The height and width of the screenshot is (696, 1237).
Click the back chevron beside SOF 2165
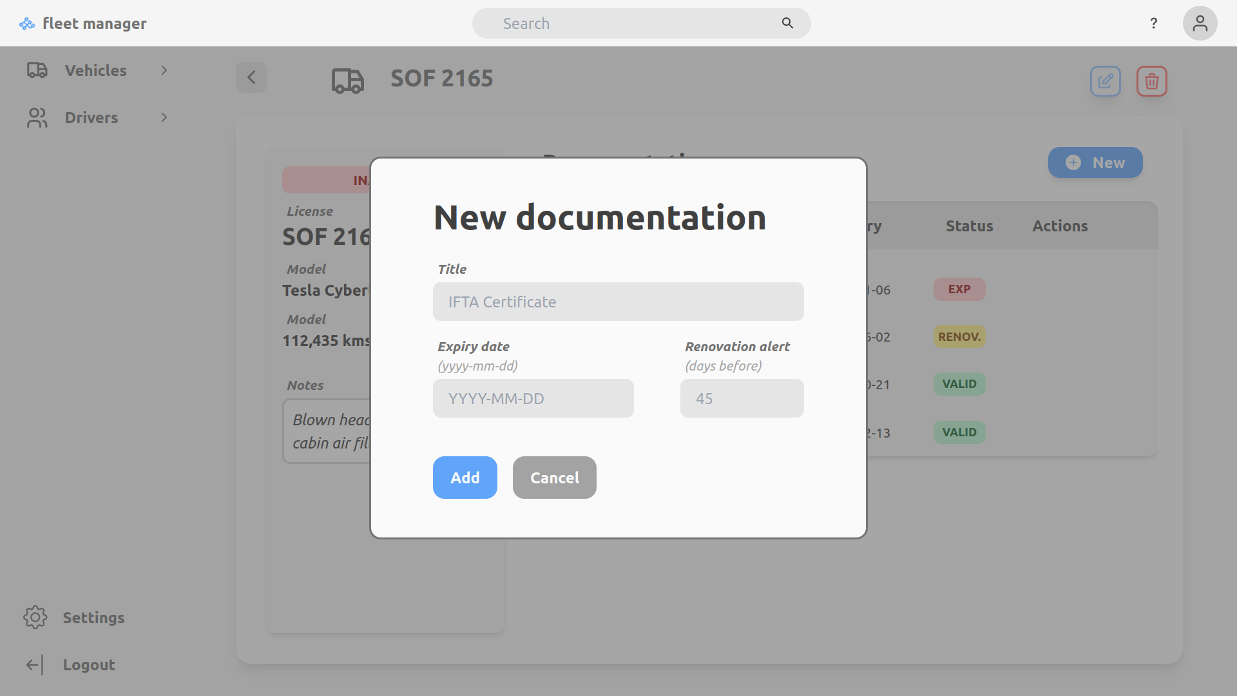pos(251,77)
